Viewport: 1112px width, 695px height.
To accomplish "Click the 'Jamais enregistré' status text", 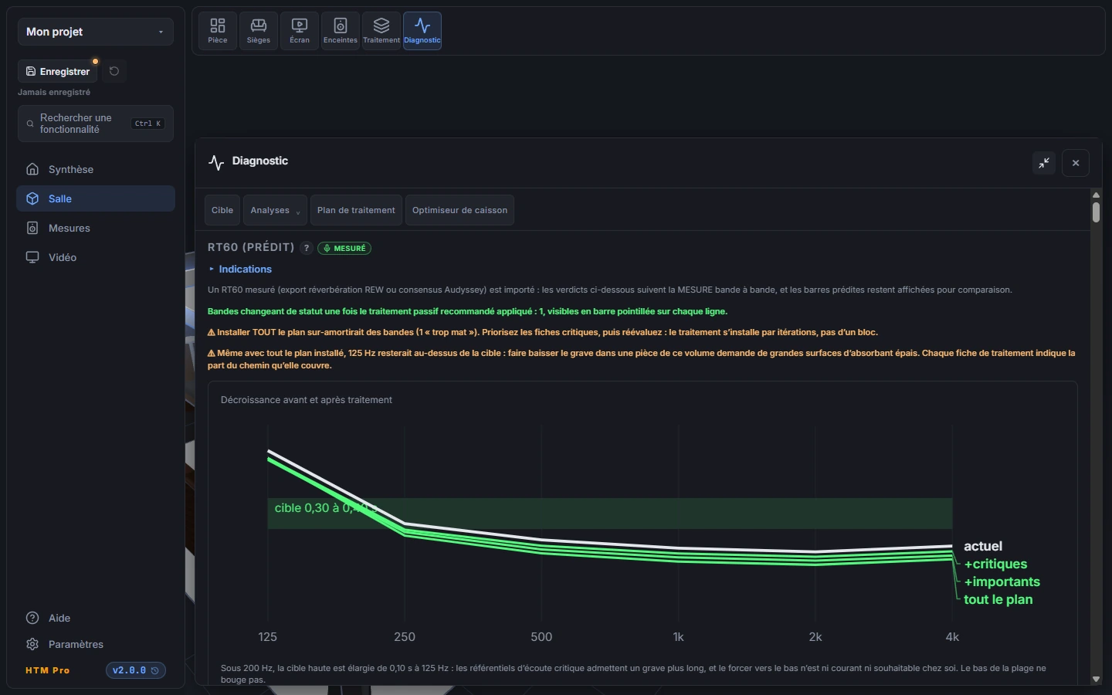I will point(54,92).
